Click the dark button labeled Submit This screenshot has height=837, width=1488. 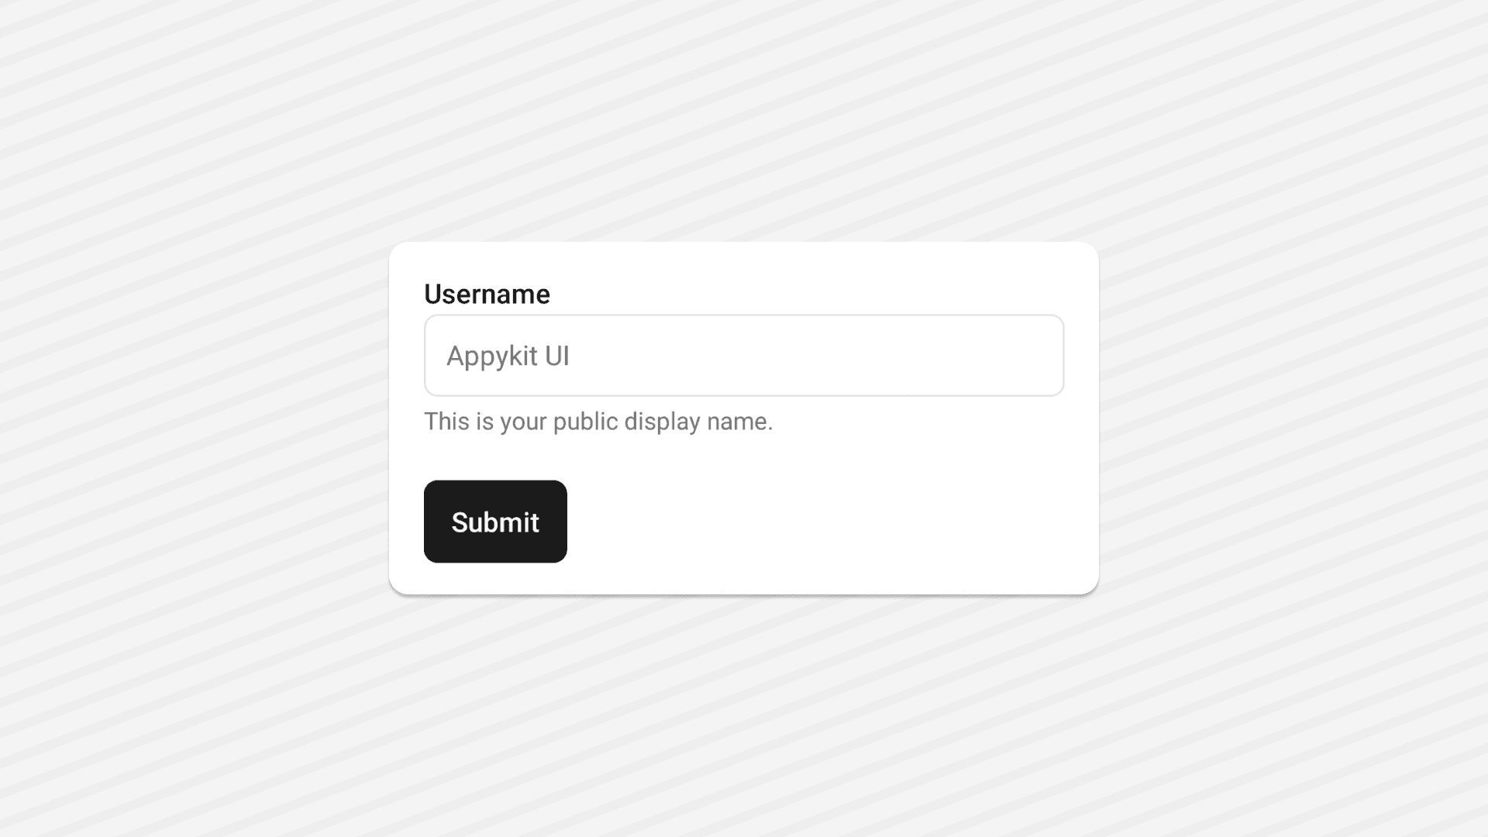pos(495,522)
